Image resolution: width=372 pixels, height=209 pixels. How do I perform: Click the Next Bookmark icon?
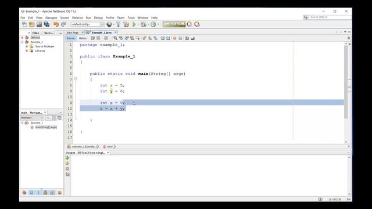point(150,38)
